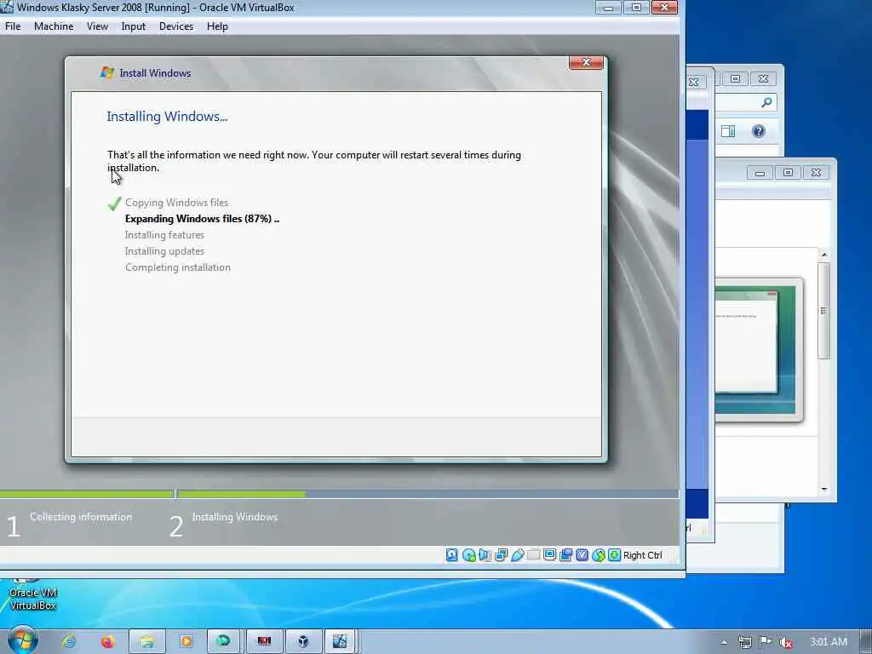
Task: Click the 'Installing updates' step text
Action: point(164,251)
